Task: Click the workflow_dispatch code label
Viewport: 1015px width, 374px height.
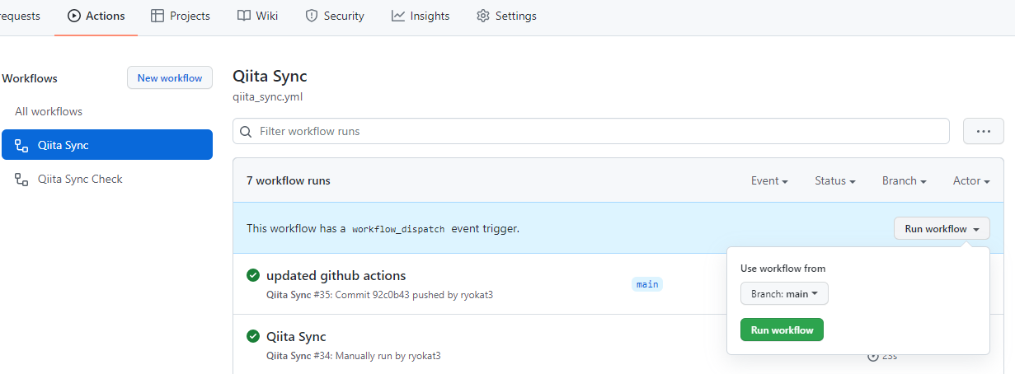Action: tap(398, 229)
